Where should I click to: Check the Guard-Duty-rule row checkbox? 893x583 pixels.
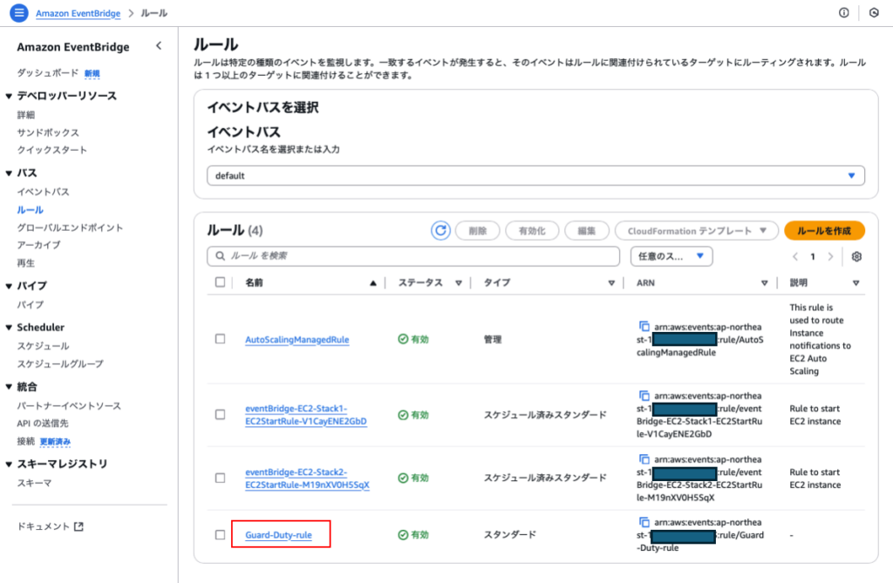pyautogui.click(x=221, y=534)
